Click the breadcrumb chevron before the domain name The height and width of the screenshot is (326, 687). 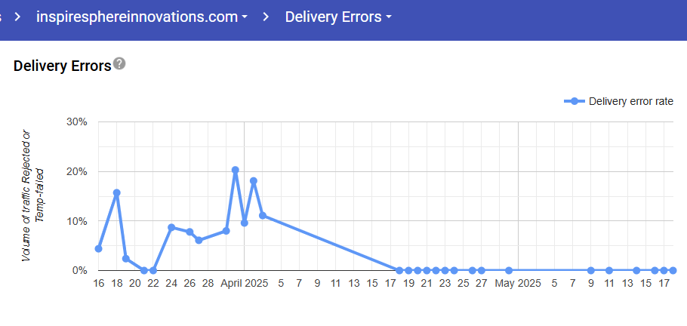pyautogui.click(x=17, y=17)
